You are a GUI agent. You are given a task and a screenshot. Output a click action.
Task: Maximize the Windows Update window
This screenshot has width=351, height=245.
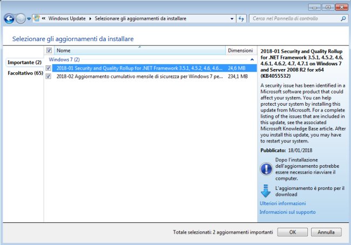pyautogui.click(x=328, y=8)
